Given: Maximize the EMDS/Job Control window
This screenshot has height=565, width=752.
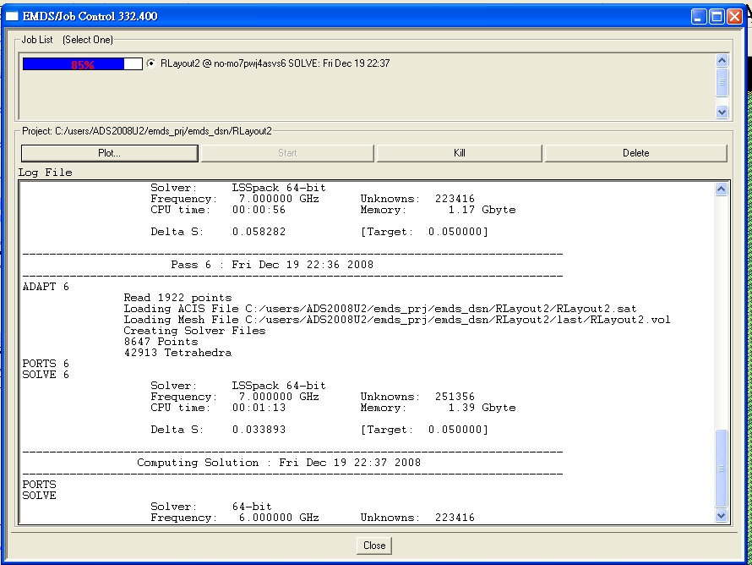Looking at the screenshot, I should pos(717,17).
